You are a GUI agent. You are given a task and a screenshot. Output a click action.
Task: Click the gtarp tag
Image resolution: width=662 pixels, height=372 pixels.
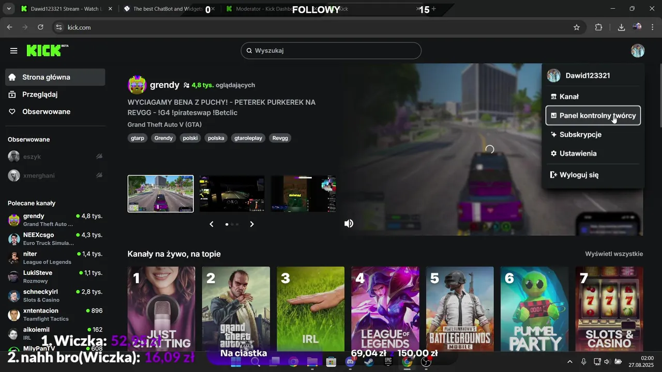click(138, 138)
